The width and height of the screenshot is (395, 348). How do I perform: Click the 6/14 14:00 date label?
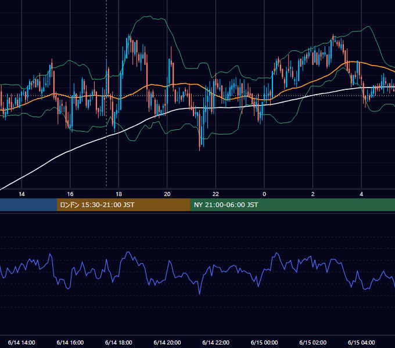[21, 342]
